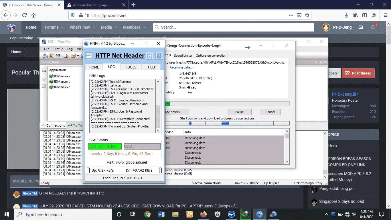Switch to the Connections tab in Proxifier
The width and height of the screenshot is (391, 220).
click(x=54, y=125)
